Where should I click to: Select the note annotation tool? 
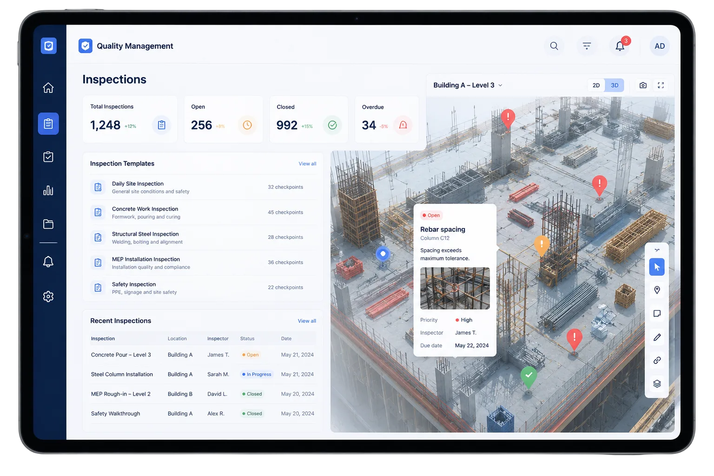657,314
